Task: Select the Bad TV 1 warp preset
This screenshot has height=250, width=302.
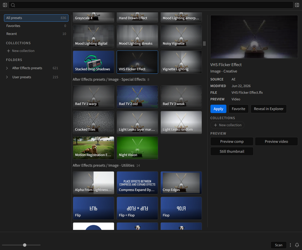Action: click(x=94, y=97)
